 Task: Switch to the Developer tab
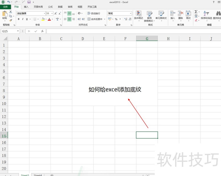click(92, 7)
